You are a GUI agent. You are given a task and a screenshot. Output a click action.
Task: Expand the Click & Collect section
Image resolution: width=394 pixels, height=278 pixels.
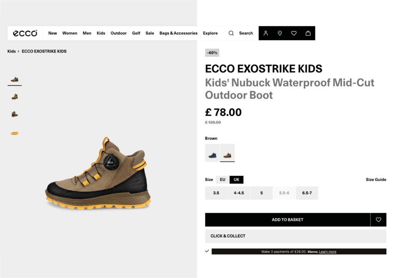[x=295, y=236]
